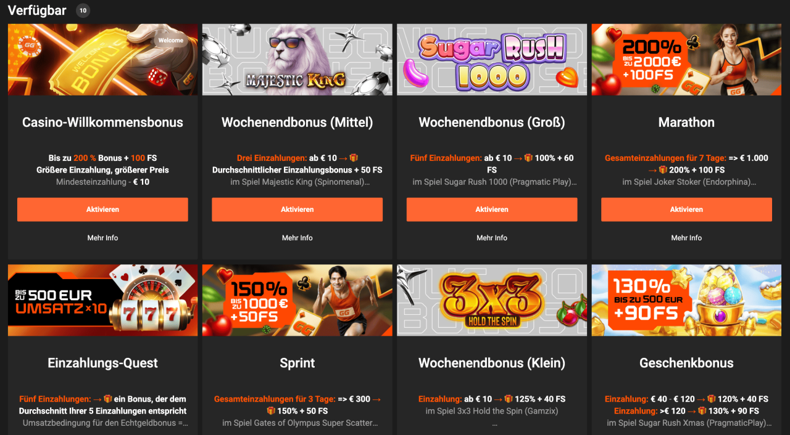Click the Welcome badge on Casino-Willkommensbonus banner
The image size is (790, 435).
click(x=171, y=41)
